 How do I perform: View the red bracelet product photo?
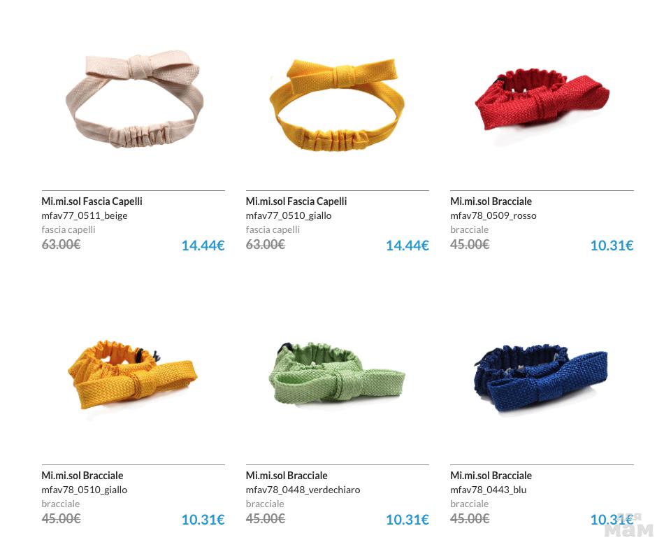coord(542,99)
